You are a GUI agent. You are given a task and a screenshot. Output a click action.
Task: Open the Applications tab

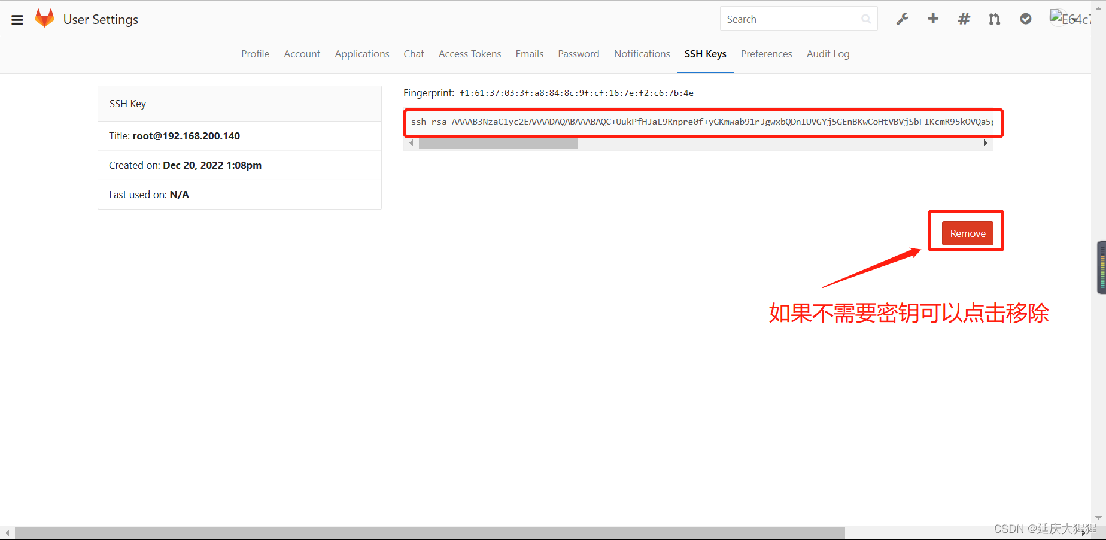click(362, 54)
